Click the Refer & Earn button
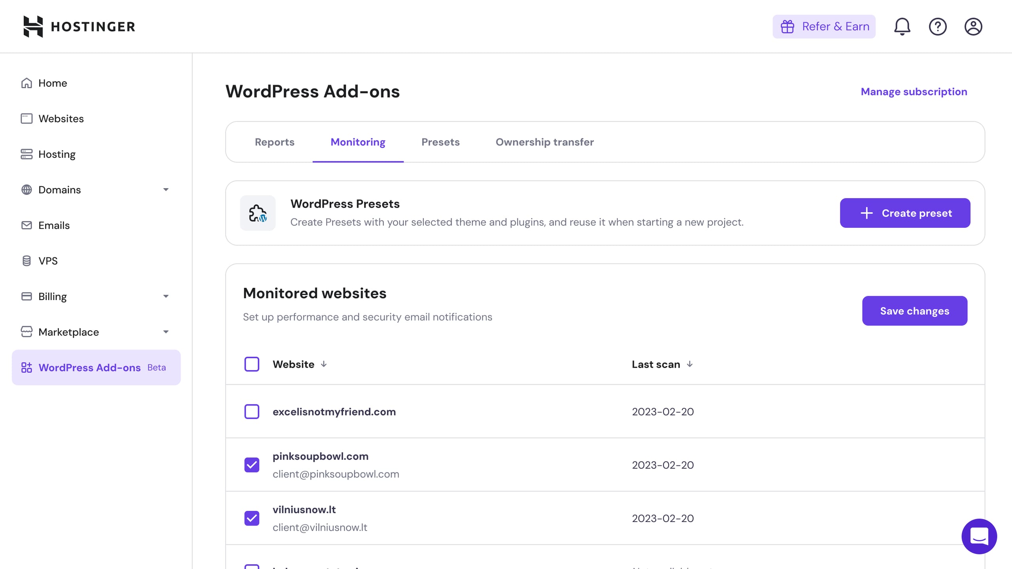 point(824,26)
